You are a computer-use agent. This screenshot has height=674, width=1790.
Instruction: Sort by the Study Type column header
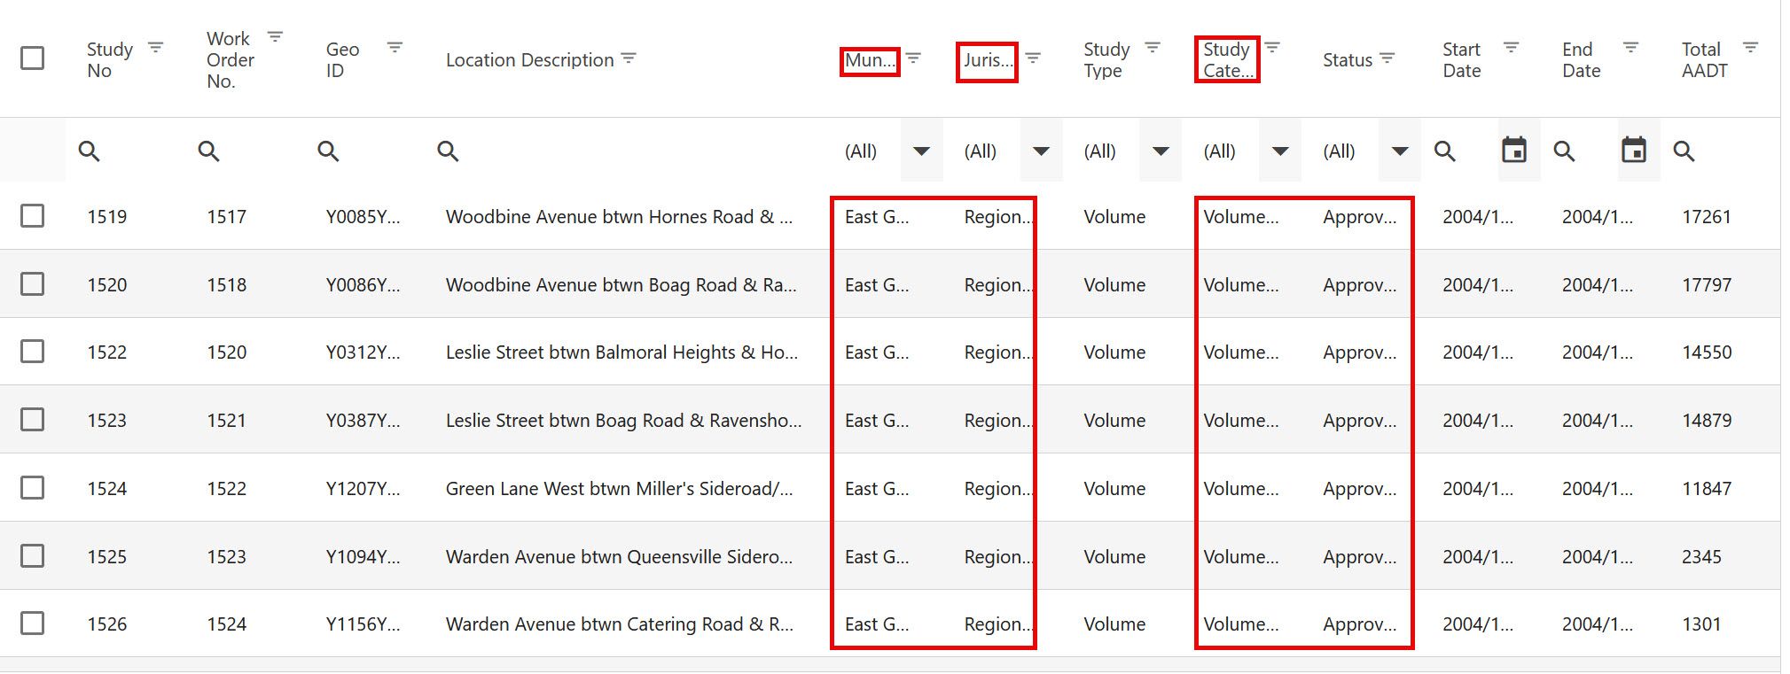pos(1106,59)
